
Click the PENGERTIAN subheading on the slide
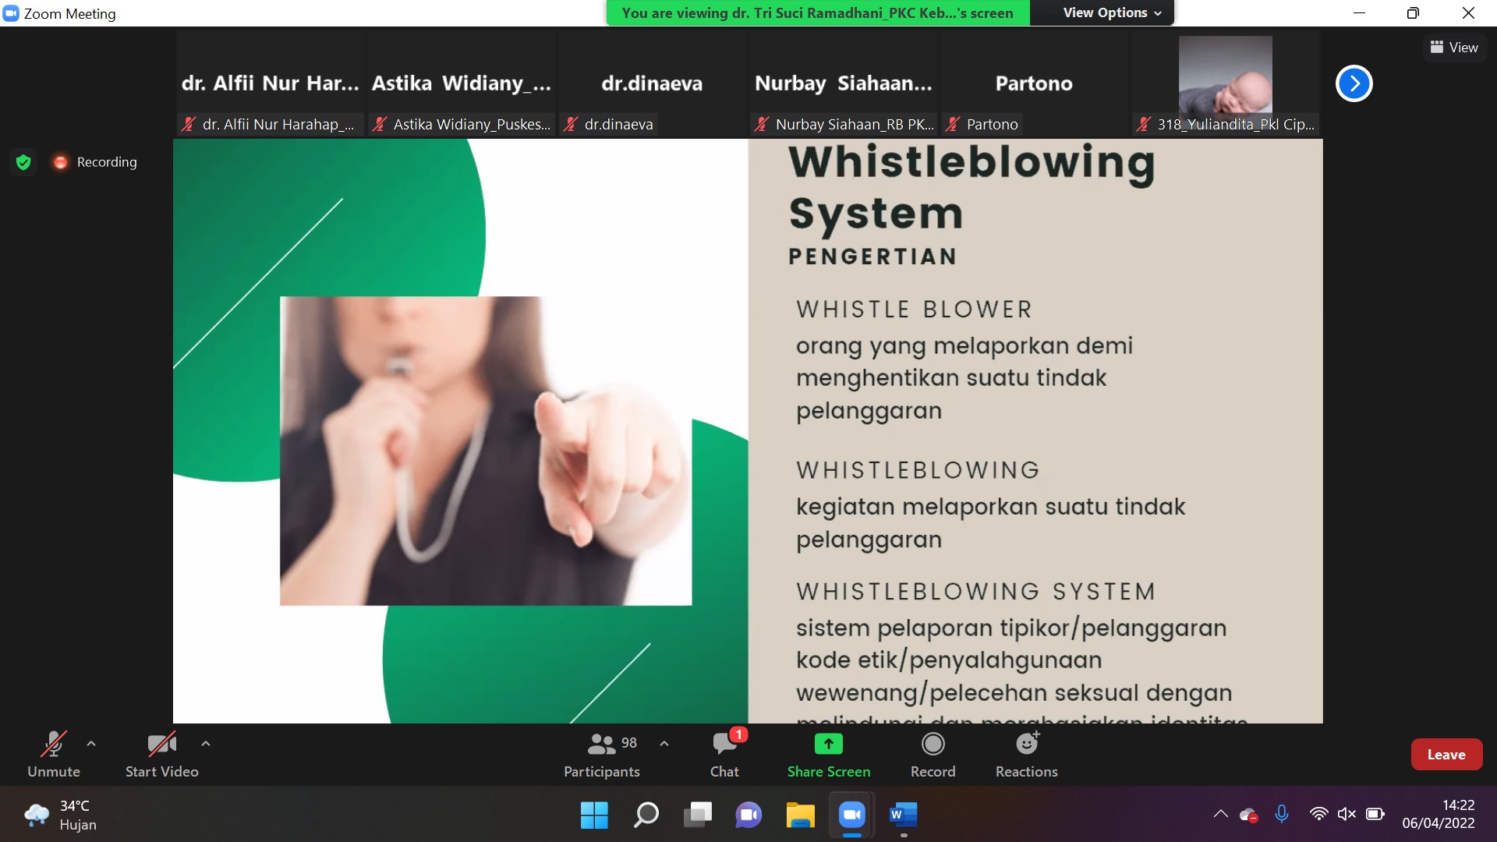872,256
